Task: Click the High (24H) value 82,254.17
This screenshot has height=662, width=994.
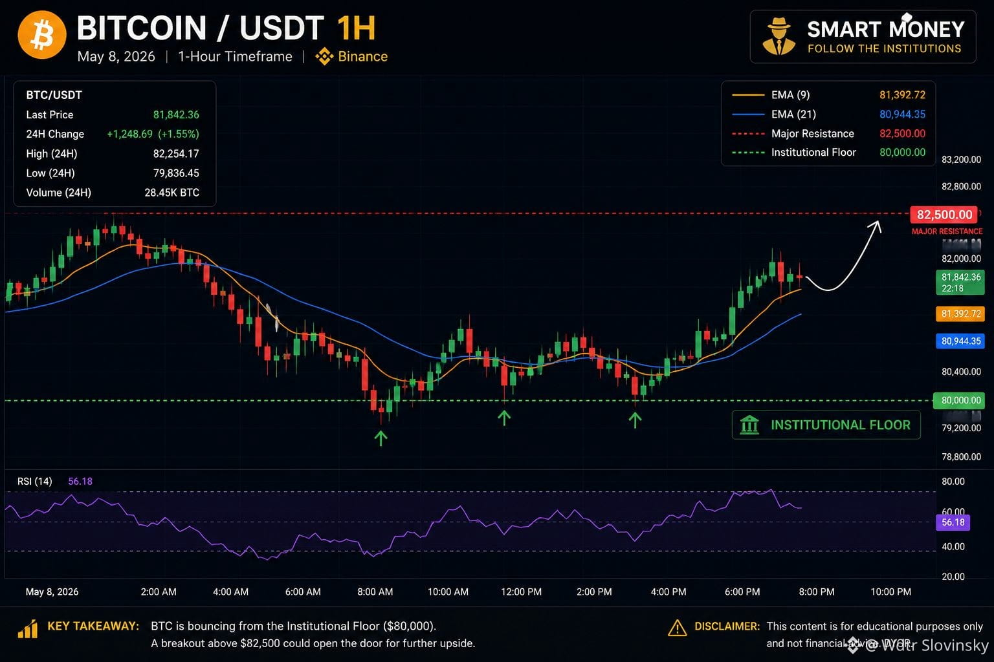Action: tap(176, 153)
